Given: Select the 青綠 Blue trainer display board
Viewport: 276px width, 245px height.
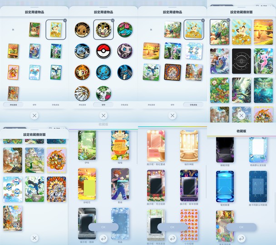Looking at the screenshot, I should point(120,184).
